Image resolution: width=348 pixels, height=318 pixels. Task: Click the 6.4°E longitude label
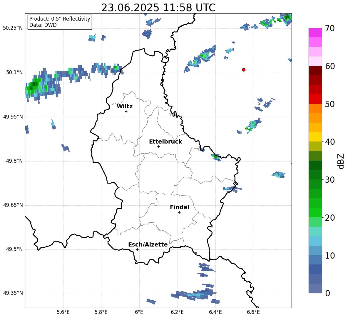click(215, 312)
